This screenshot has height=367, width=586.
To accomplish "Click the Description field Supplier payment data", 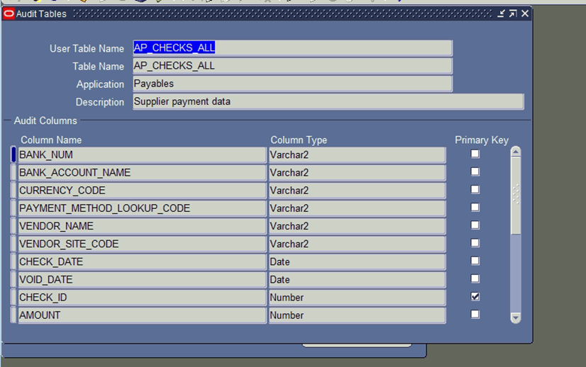I will coord(328,101).
